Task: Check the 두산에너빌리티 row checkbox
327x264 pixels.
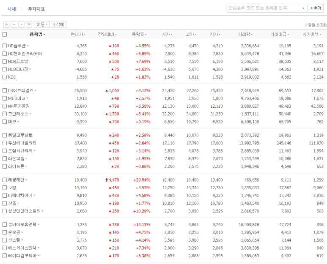Action: (x=4, y=143)
